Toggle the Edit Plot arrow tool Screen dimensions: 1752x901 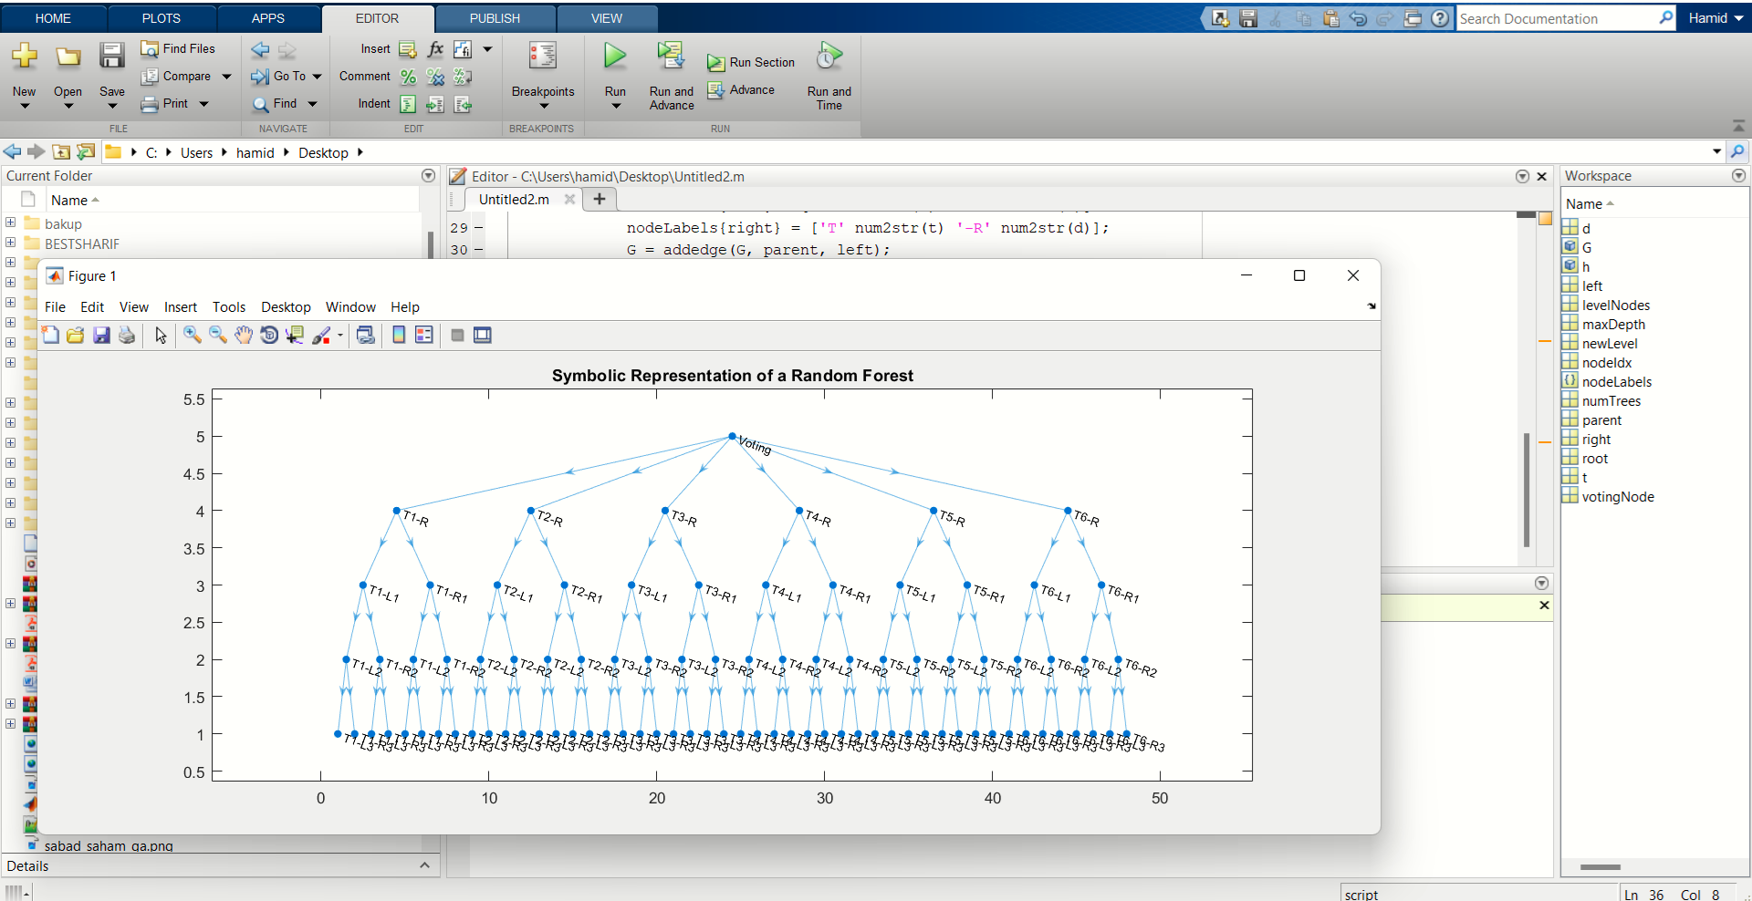click(x=161, y=336)
